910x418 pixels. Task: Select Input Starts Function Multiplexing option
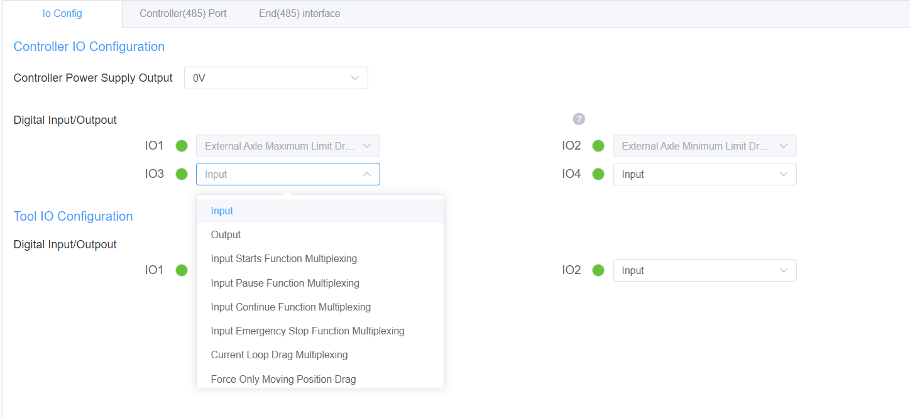click(283, 258)
